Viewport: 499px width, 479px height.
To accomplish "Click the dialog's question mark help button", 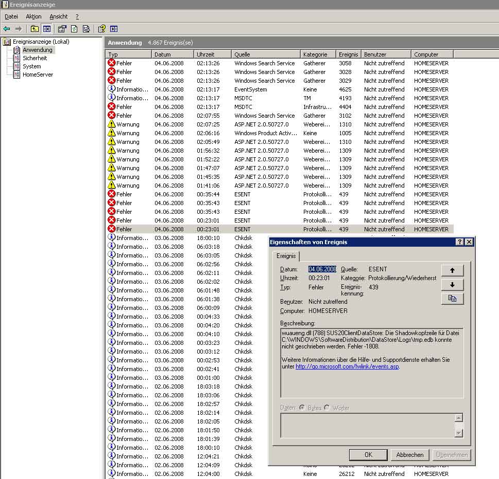I will pos(459,242).
